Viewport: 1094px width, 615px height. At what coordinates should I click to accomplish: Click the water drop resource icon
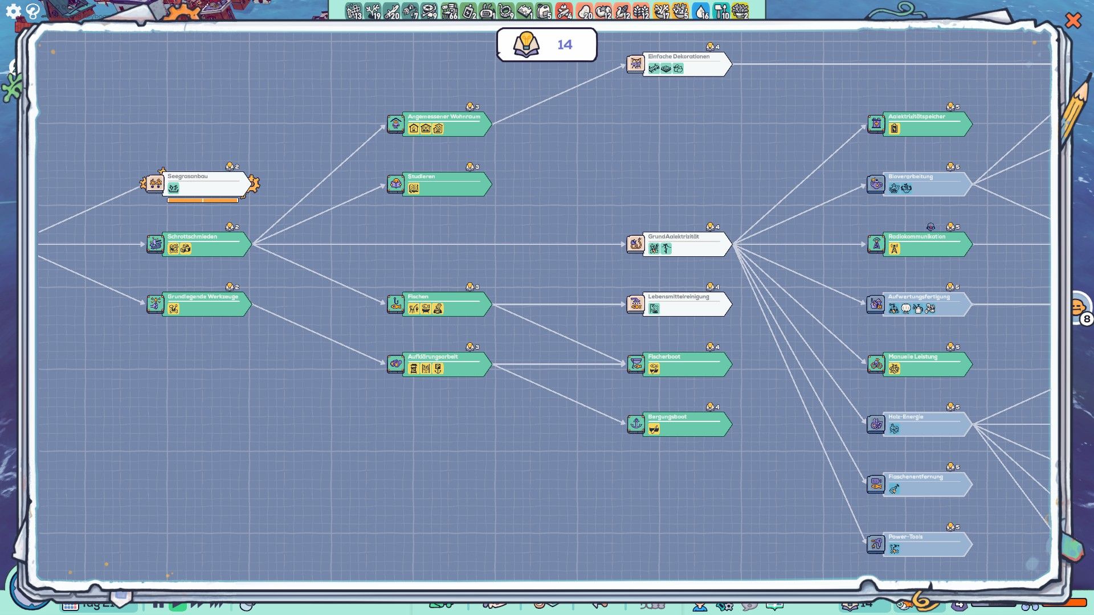[701, 11]
